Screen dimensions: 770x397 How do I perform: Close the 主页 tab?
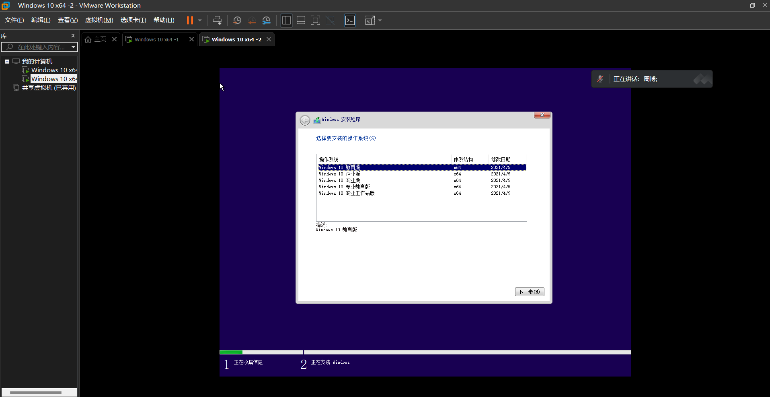114,39
